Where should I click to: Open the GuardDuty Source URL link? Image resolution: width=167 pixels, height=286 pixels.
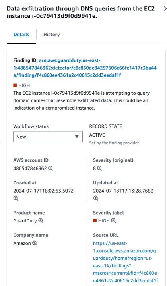click(126, 262)
